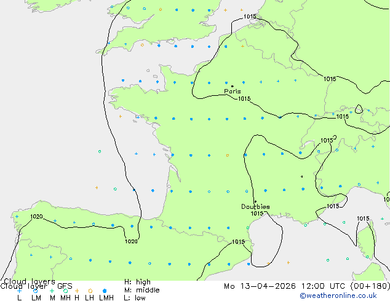Click the black city dot above Paris

pos(233,86)
